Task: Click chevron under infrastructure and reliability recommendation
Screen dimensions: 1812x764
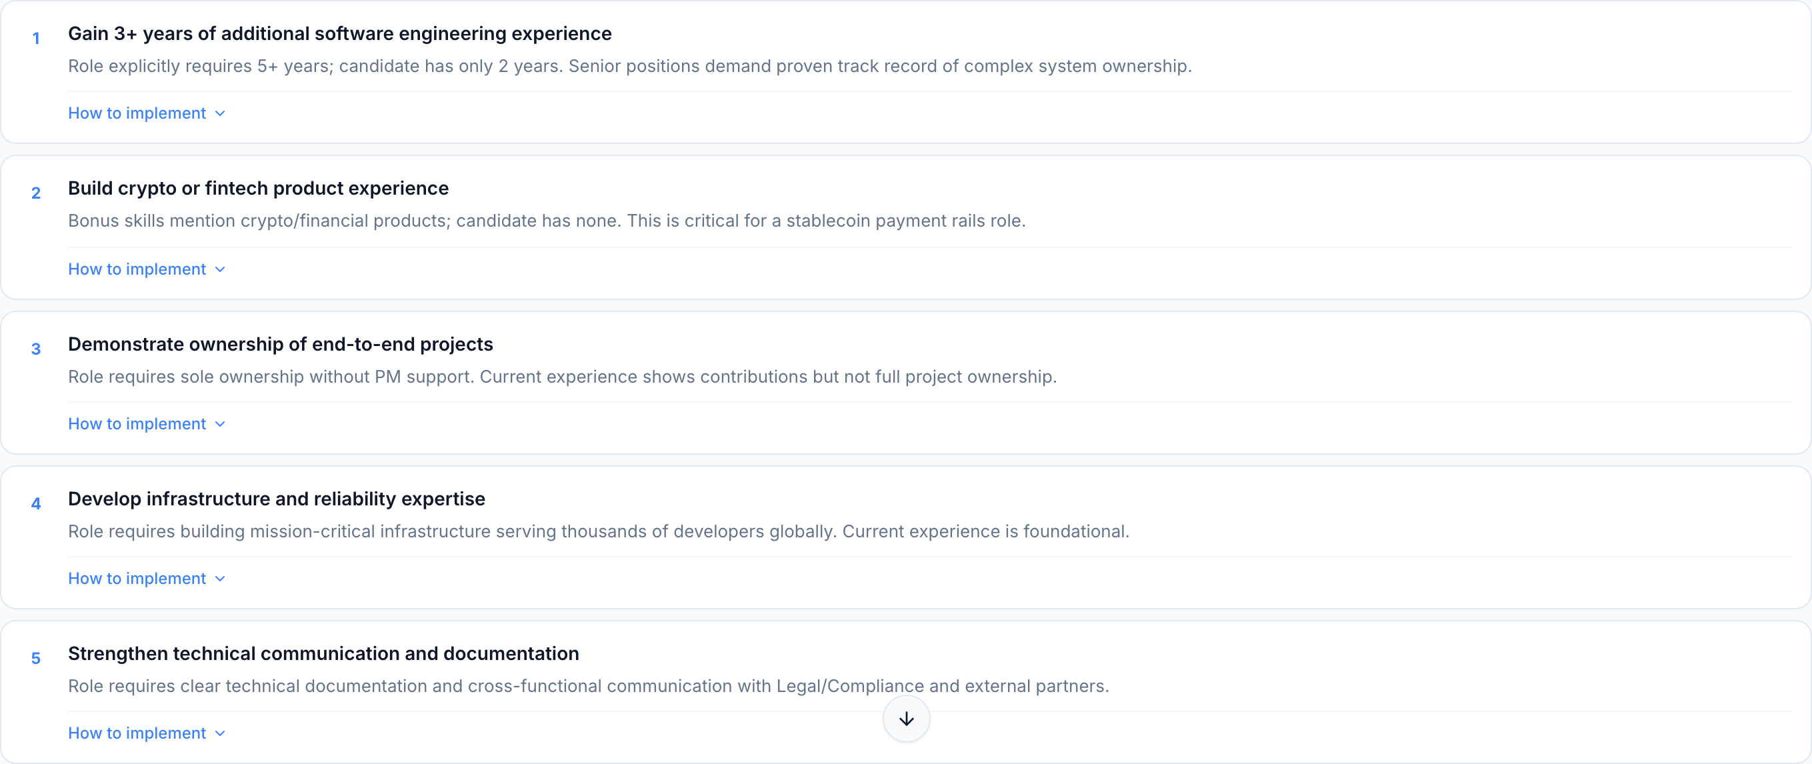Action: [x=220, y=579]
